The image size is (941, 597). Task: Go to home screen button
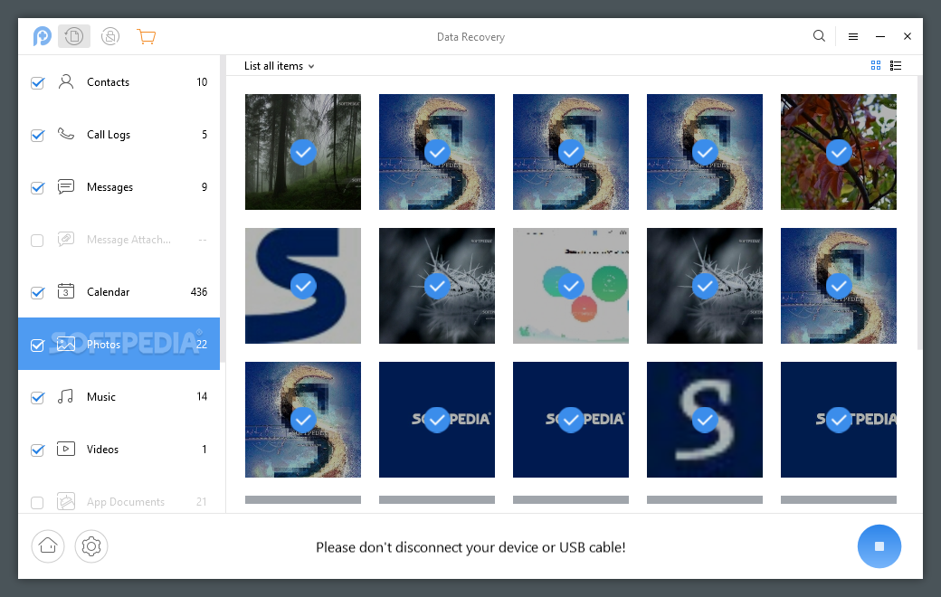(48, 546)
